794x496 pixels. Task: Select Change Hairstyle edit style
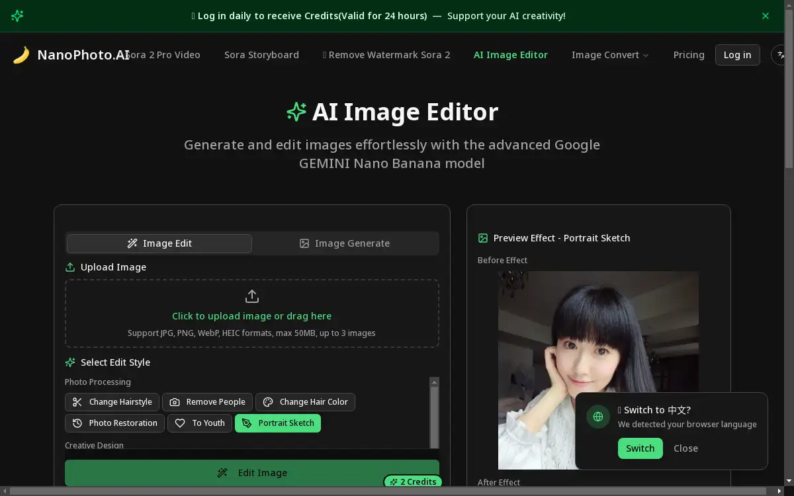click(x=112, y=402)
